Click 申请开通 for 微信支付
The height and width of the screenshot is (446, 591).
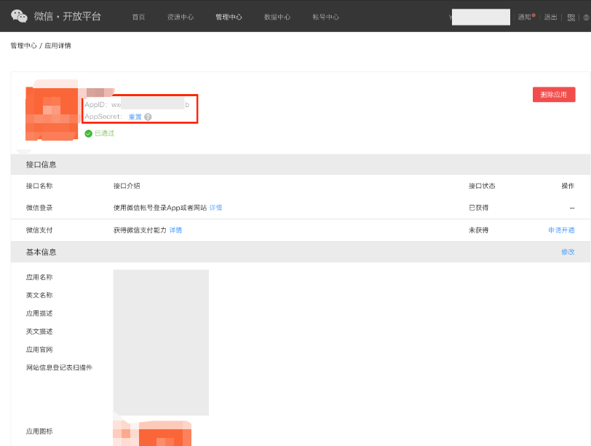point(561,230)
